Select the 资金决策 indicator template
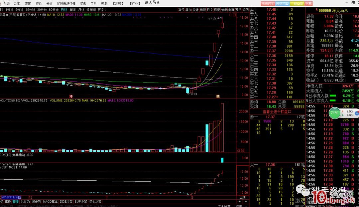Image resolution: width=359 pixels, height=207 pixels. [95, 202]
